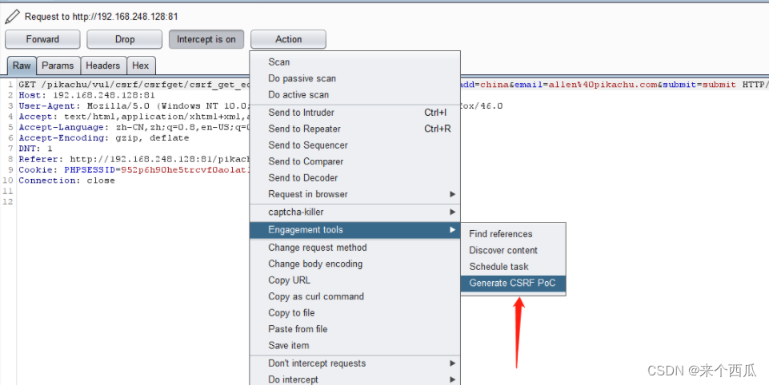Click Generate CSRF PoC
The image size is (769, 385).
[513, 283]
